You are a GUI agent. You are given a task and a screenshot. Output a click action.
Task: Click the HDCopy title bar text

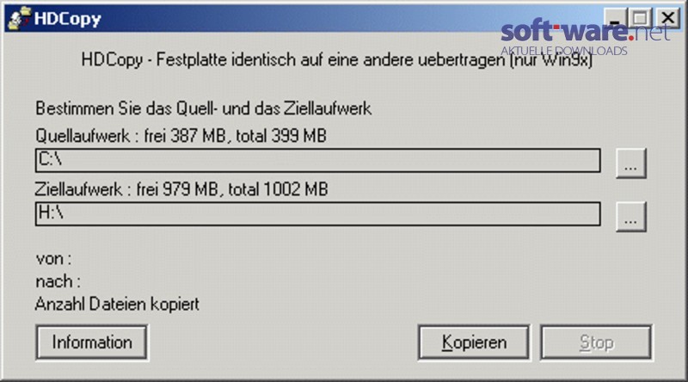68,19
